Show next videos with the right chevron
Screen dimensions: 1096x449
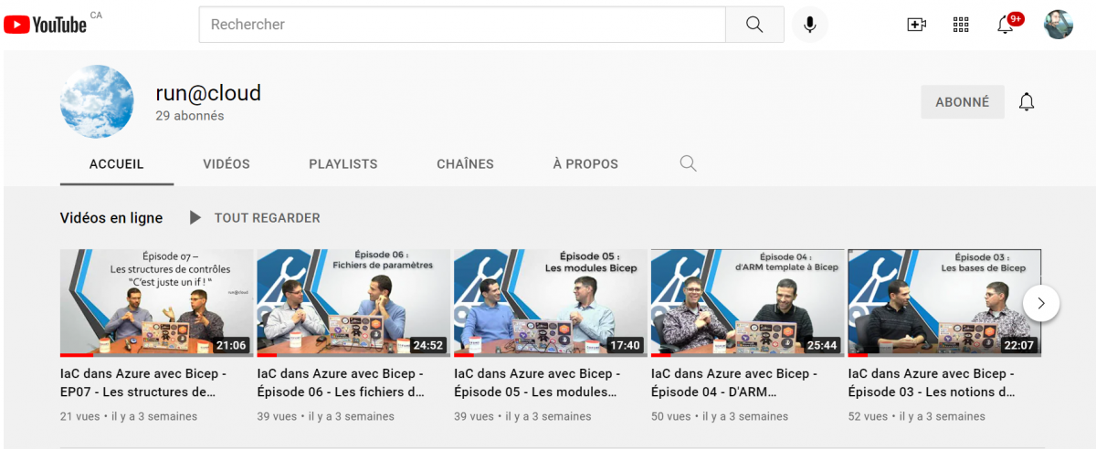pyautogui.click(x=1041, y=303)
